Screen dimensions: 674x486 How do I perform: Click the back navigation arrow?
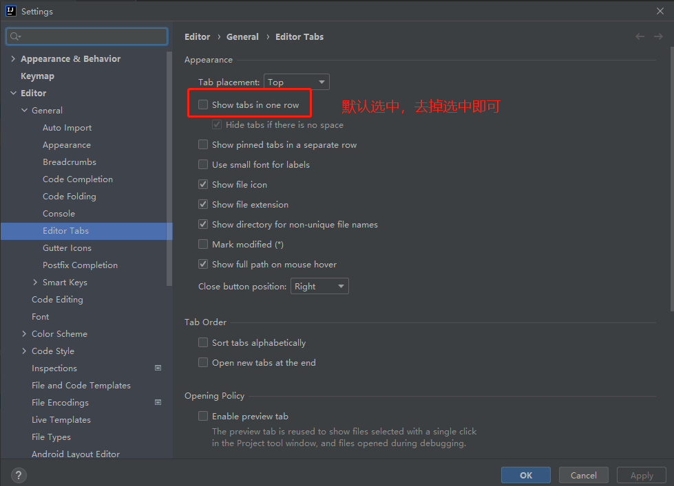click(640, 36)
